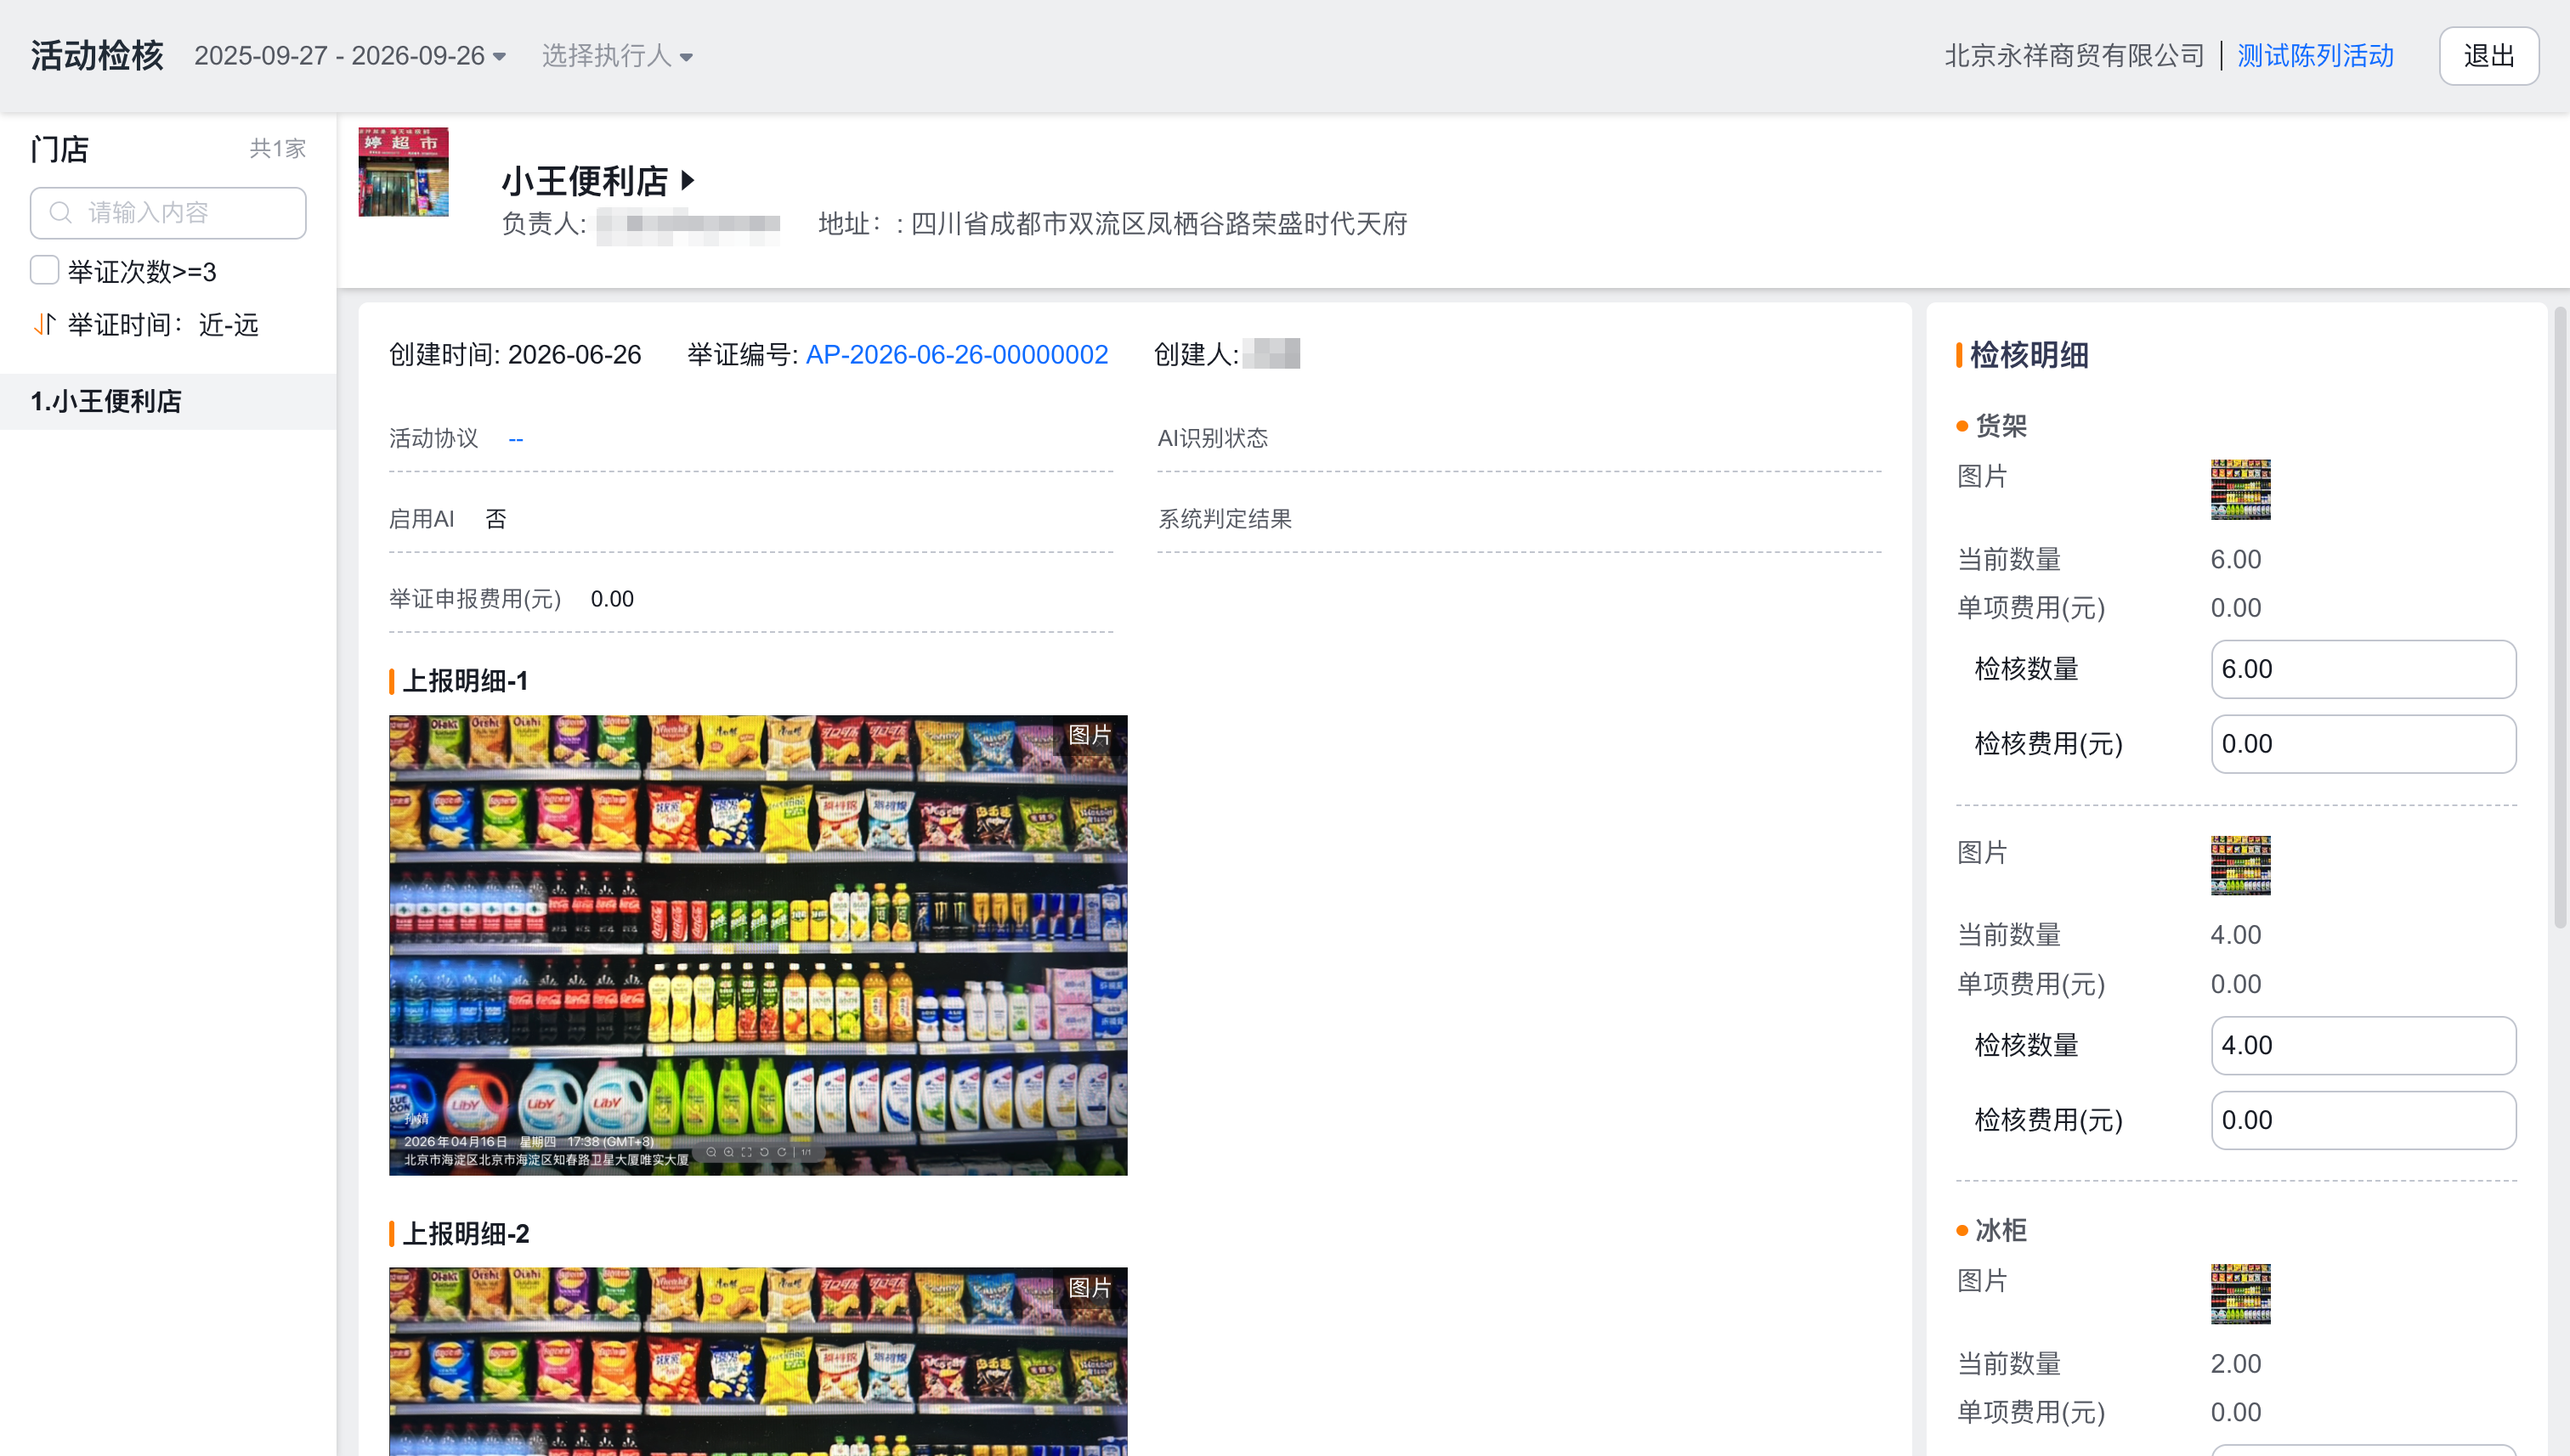Open first 货架 picture thumbnail in 检核明细
The image size is (2570, 1456).
click(x=2240, y=489)
